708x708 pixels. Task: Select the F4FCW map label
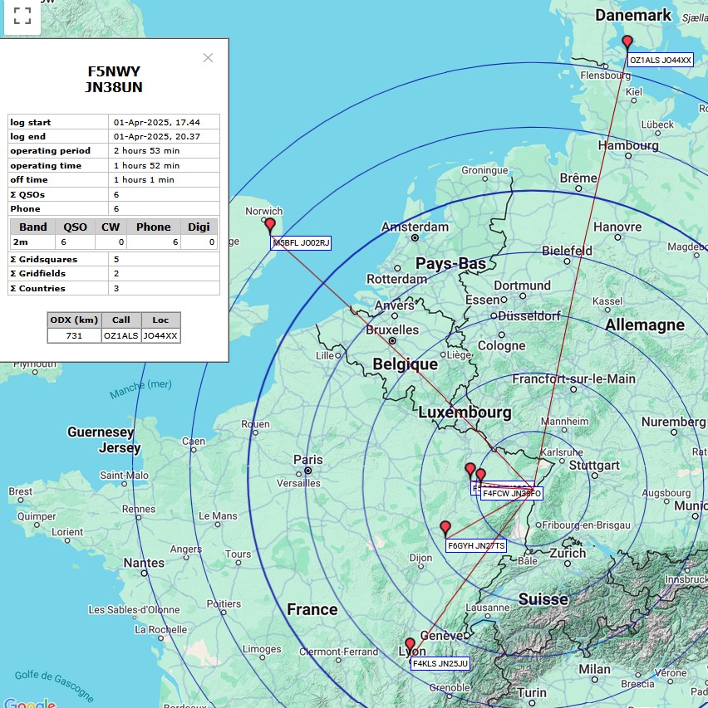(x=512, y=494)
